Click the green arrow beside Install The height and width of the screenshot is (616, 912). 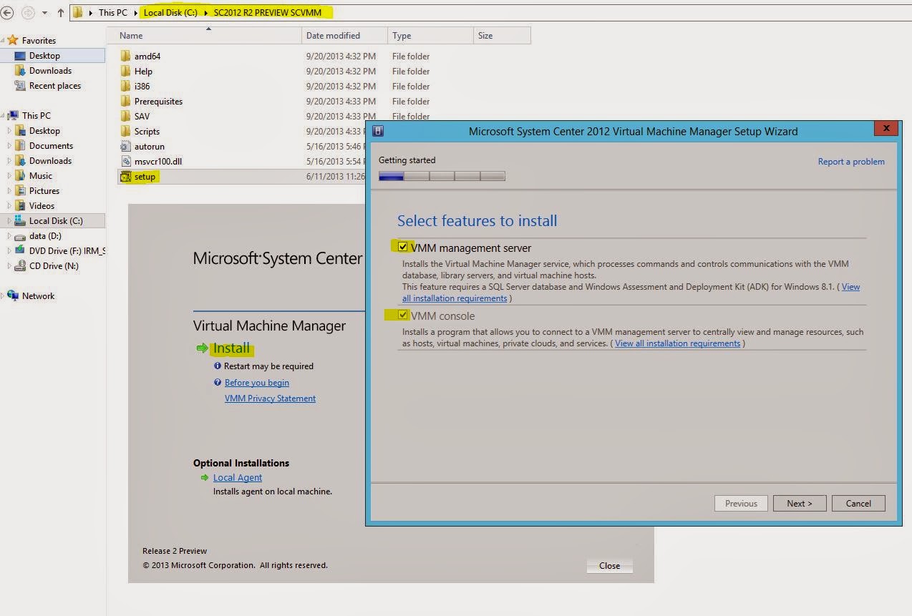pos(203,348)
